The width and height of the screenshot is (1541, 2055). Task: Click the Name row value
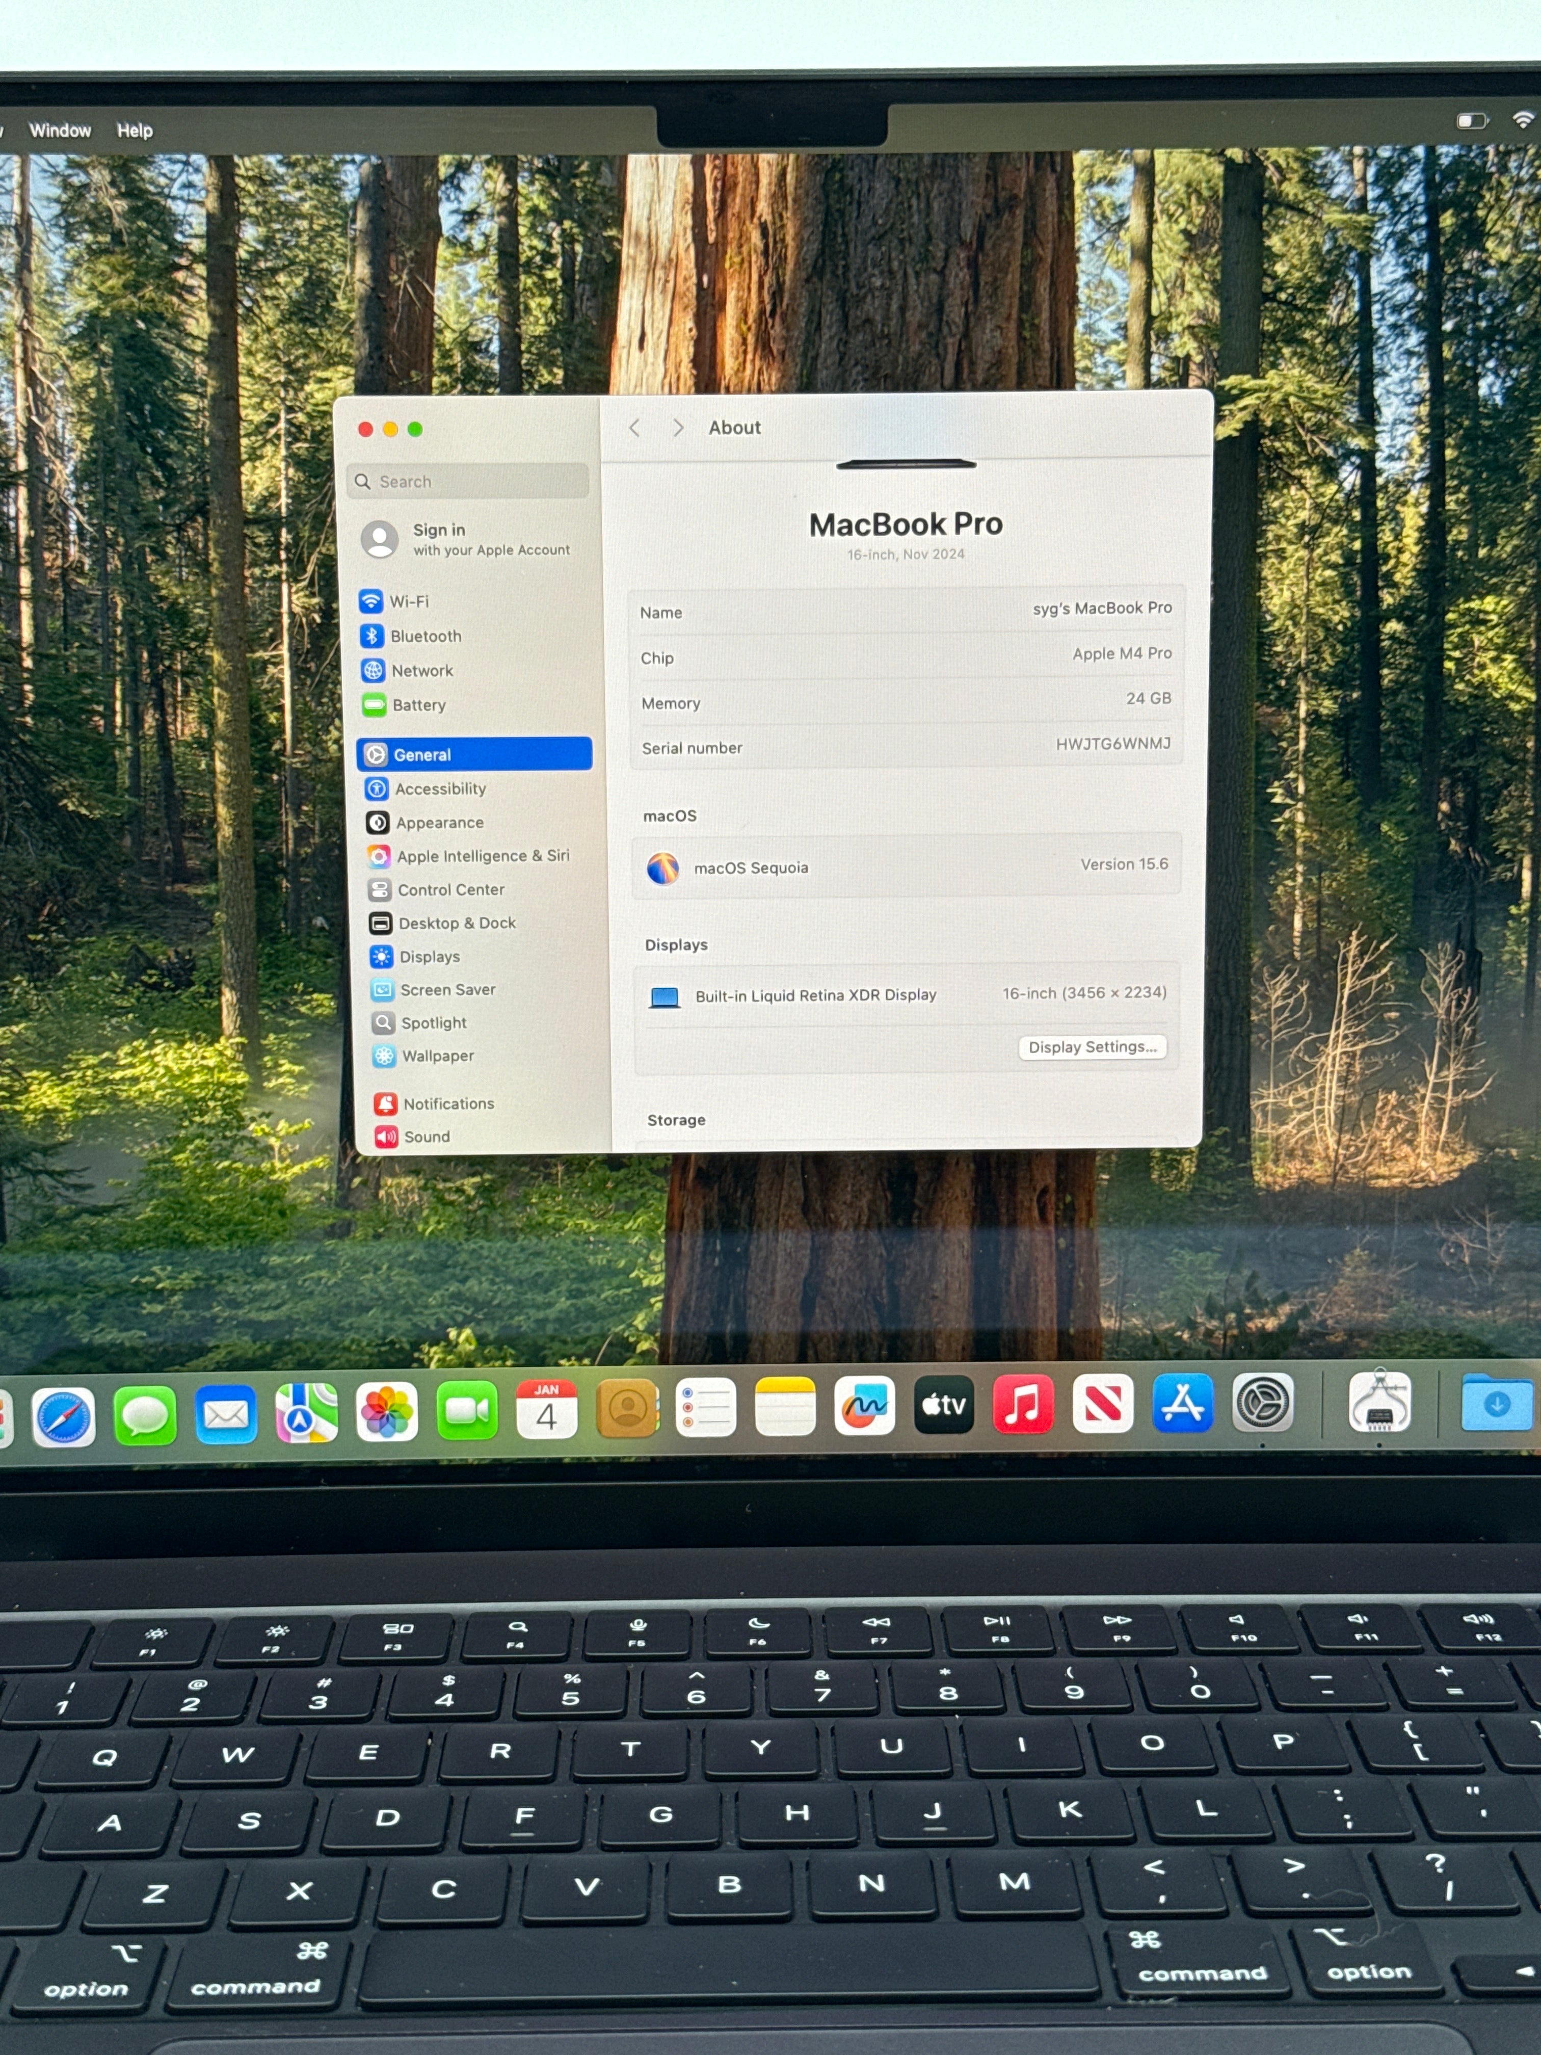pos(1102,608)
